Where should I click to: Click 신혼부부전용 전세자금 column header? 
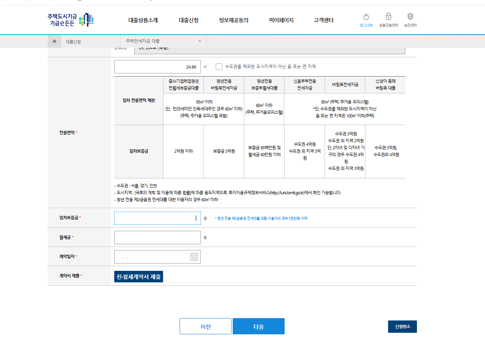click(305, 85)
